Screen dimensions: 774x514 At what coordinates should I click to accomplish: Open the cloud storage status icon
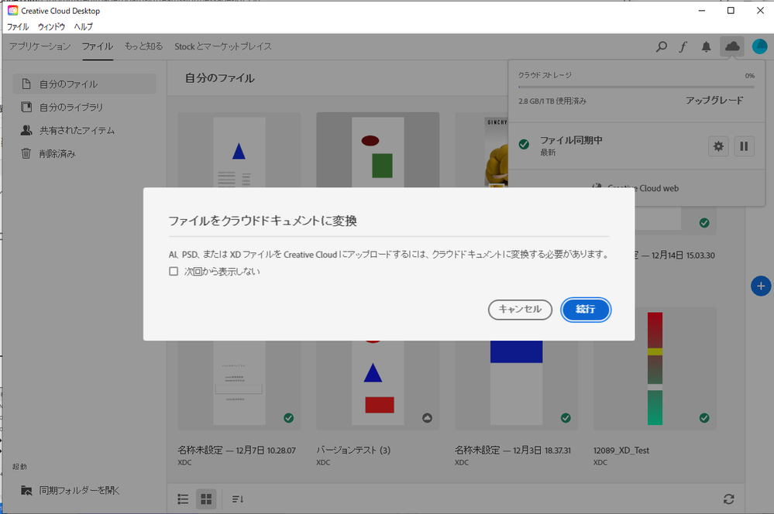(x=731, y=46)
